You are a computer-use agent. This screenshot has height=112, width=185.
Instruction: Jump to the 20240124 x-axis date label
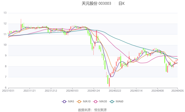[x=93, y=91]
